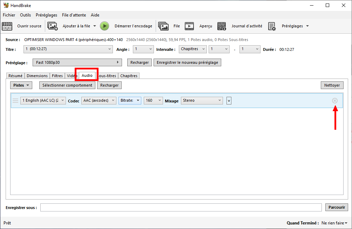Switch to the Sous-titres tab
This screenshot has height=229, width=352.
click(x=107, y=76)
